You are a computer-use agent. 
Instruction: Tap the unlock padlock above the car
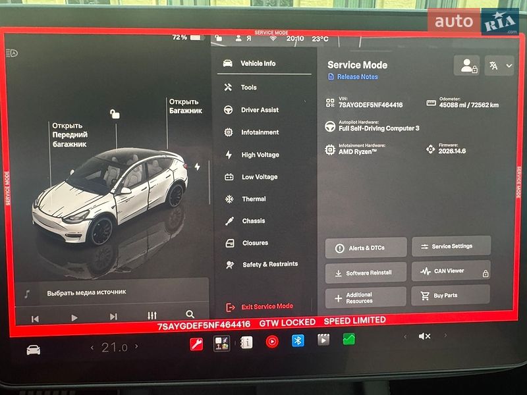coord(115,114)
